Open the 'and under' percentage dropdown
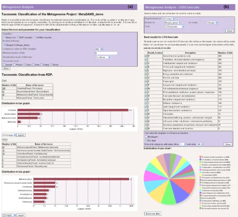 click(200, 144)
